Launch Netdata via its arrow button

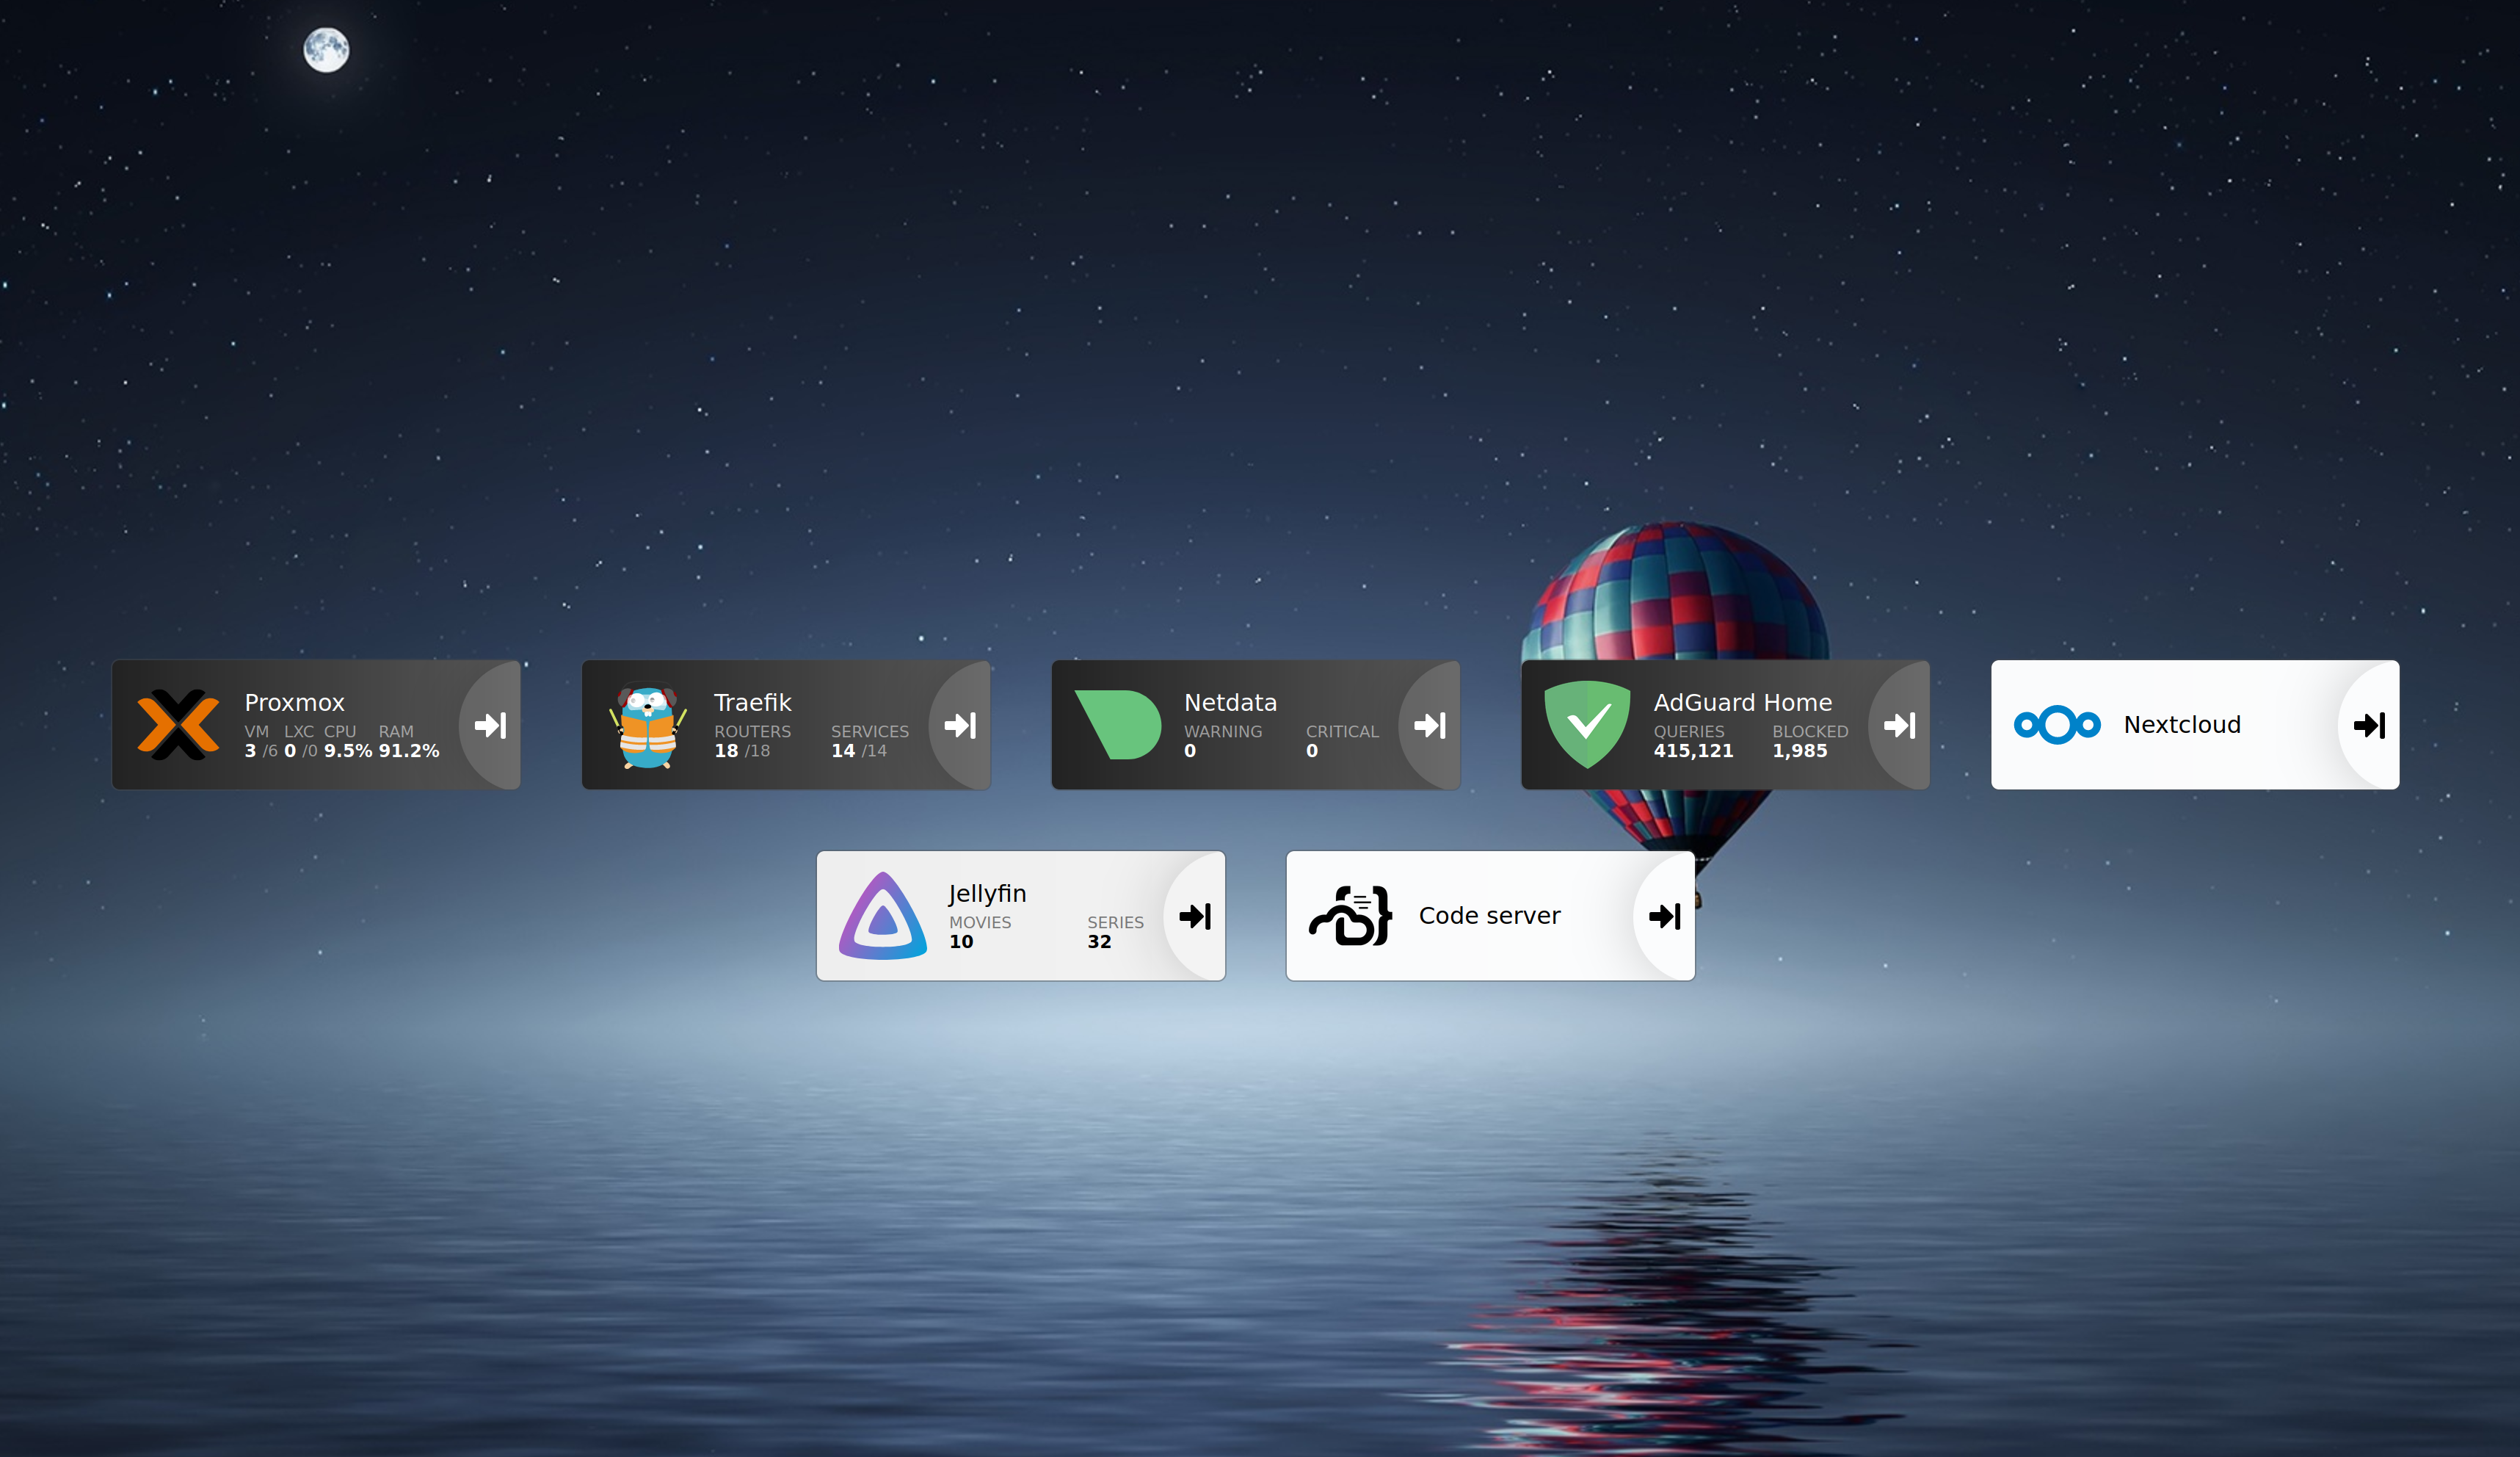pos(1430,725)
